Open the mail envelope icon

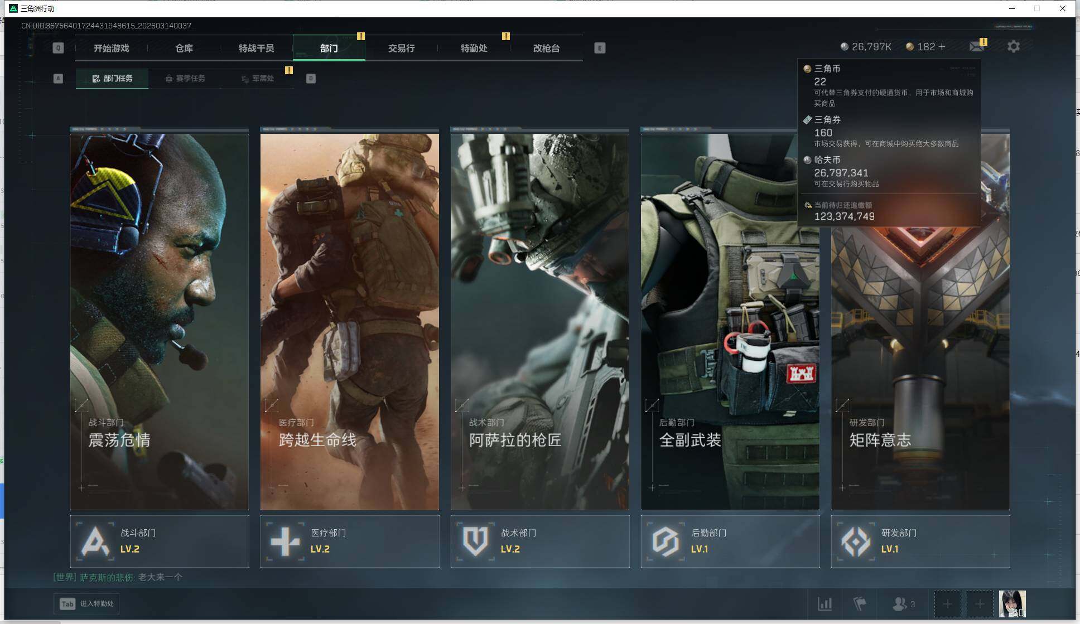[x=976, y=47]
